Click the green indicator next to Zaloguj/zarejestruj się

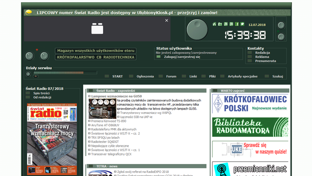click(159, 57)
